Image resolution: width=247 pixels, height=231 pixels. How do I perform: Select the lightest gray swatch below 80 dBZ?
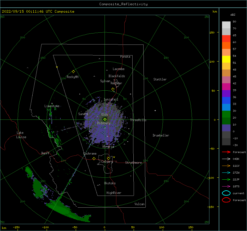click(x=226, y=25)
